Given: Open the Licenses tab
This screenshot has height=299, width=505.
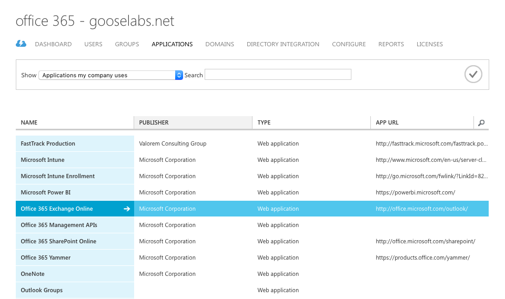Looking at the screenshot, I should click(x=429, y=44).
